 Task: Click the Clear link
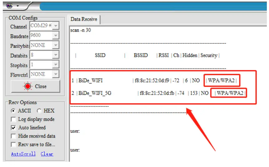[x=47, y=154]
